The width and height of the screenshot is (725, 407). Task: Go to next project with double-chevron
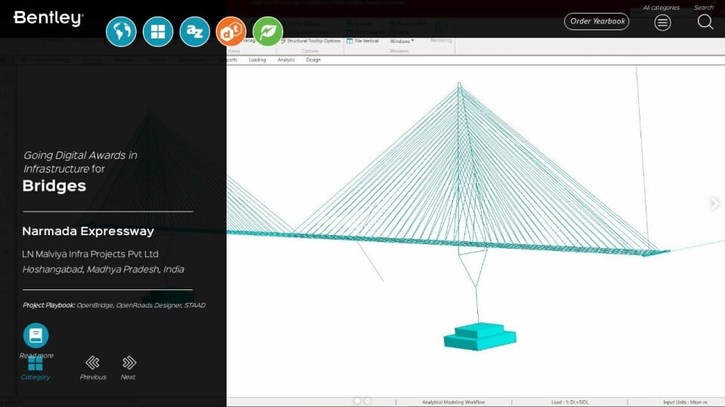[x=129, y=363]
